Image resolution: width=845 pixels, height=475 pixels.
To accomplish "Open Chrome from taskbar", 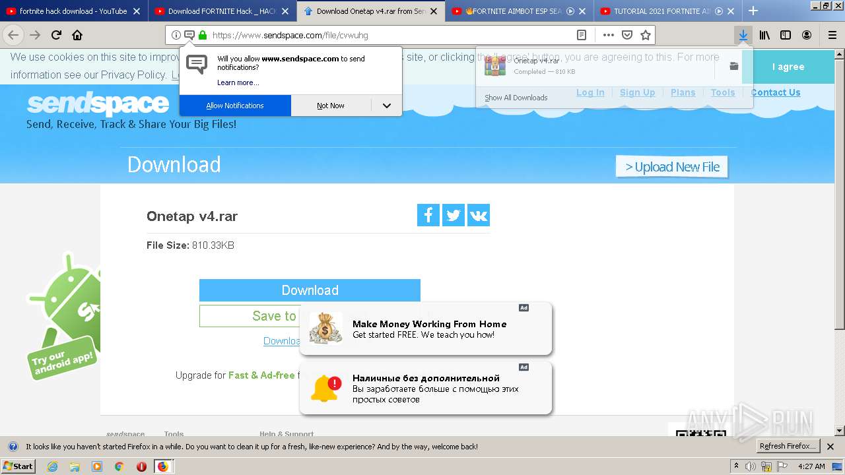I will click(119, 466).
